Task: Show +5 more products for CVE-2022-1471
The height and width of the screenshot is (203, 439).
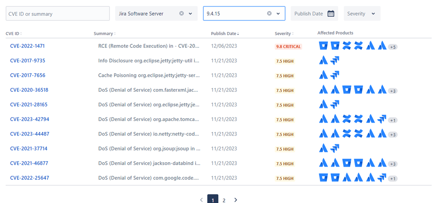Action: click(x=393, y=47)
